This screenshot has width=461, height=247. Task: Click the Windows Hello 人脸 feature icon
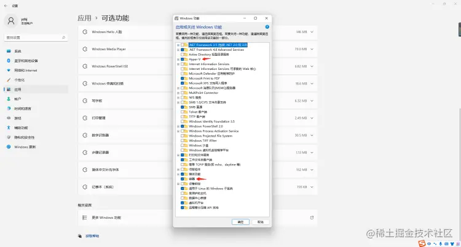(x=85, y=32)
